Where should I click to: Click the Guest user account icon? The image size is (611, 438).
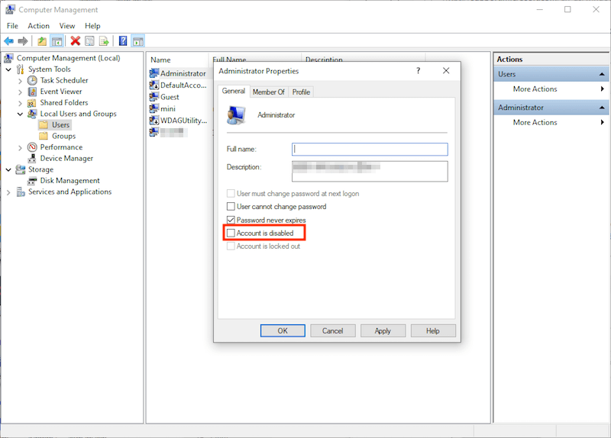154,97
